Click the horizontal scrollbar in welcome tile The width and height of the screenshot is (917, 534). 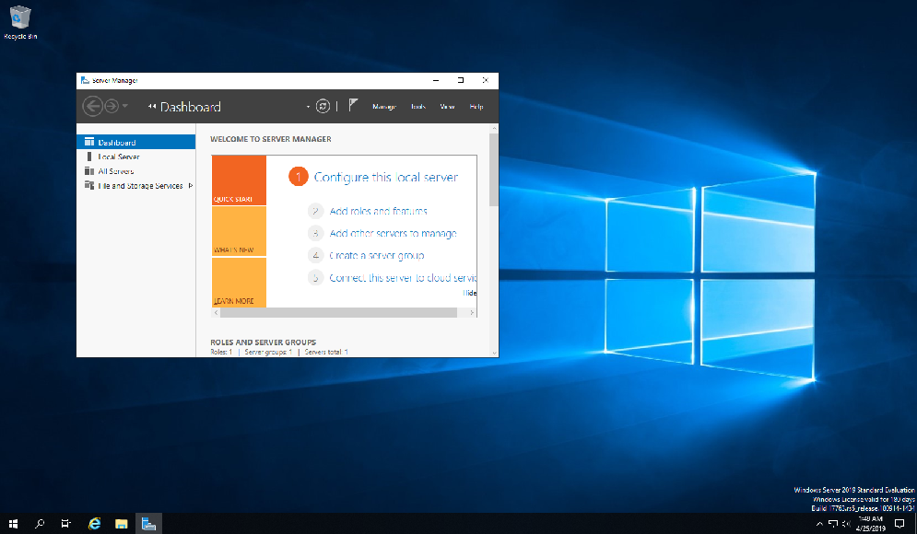[x=338, y=312]
